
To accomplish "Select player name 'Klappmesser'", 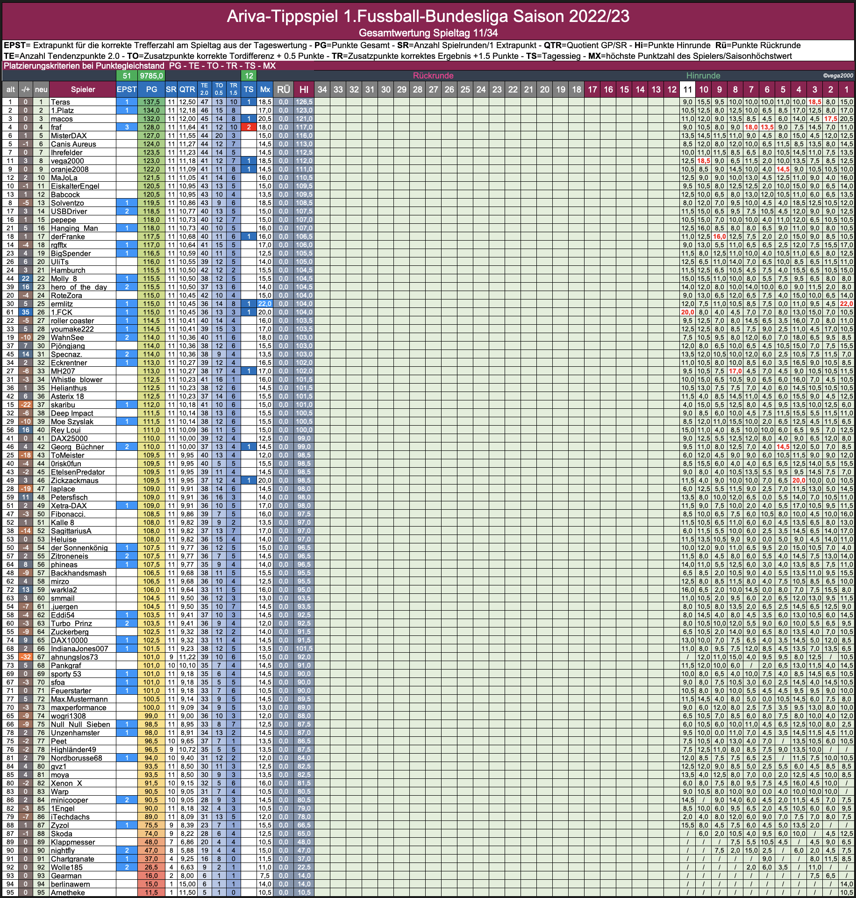I will [73, 842].
